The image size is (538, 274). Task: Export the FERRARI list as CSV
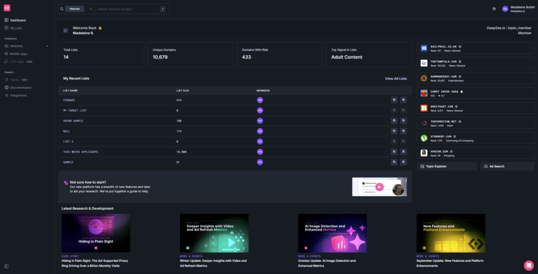403,100
